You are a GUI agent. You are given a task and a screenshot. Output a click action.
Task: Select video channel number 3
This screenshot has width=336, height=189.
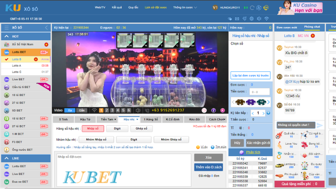click(113, 110)
